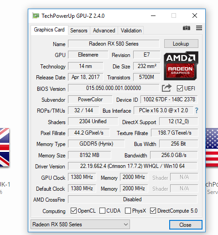The width and height of the screenshot is (218, 235).
Task: Close GPU-Z with the title bar X
Action: [195, 16]
